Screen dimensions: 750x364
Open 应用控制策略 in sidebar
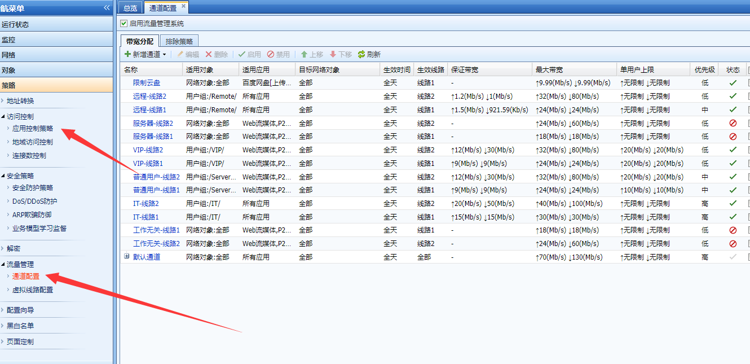33,129
